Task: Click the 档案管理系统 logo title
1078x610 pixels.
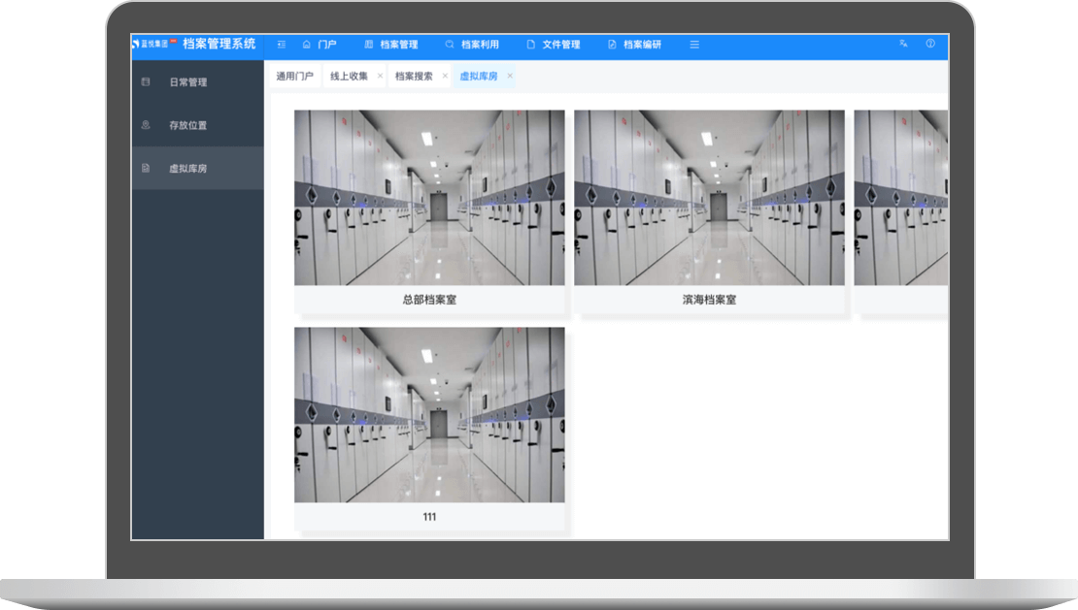Action: tap(219, 44)
